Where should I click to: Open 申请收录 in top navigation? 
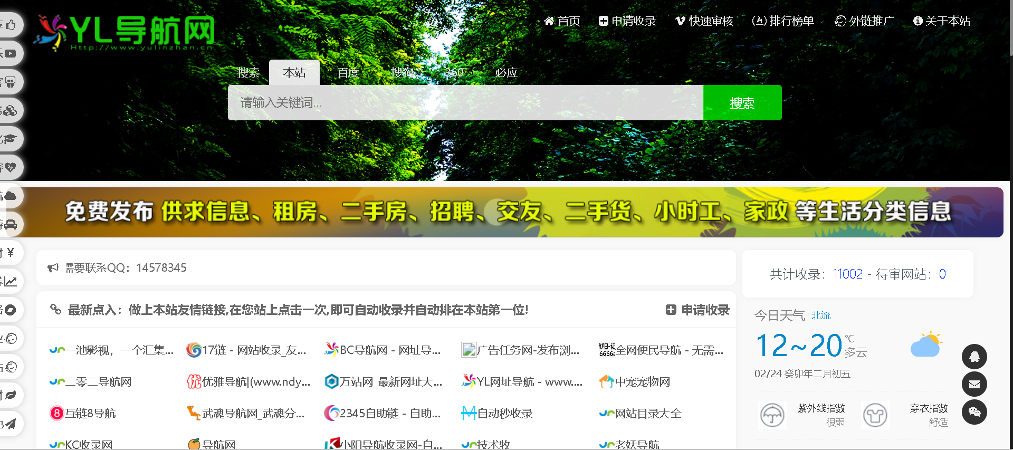click(x=627, y=21)
